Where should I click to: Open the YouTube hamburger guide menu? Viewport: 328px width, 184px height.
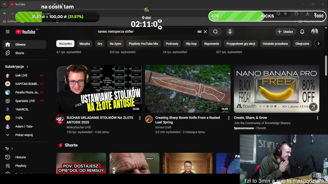coord(8,32)
